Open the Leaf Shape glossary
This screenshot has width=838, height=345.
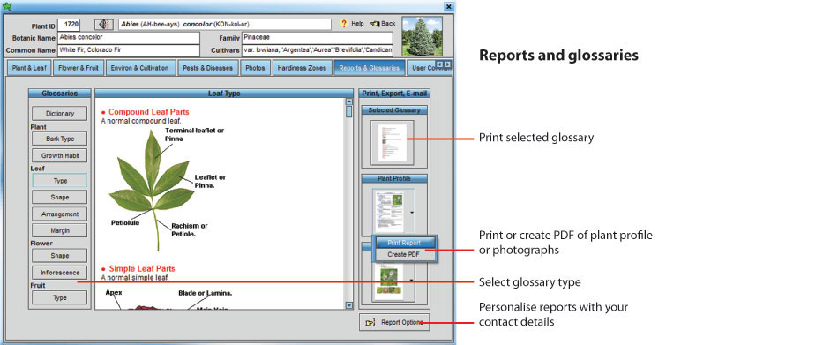[60, 197]
